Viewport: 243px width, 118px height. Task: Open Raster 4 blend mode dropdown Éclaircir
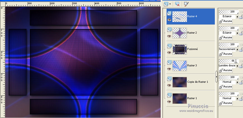click(228, 16)
